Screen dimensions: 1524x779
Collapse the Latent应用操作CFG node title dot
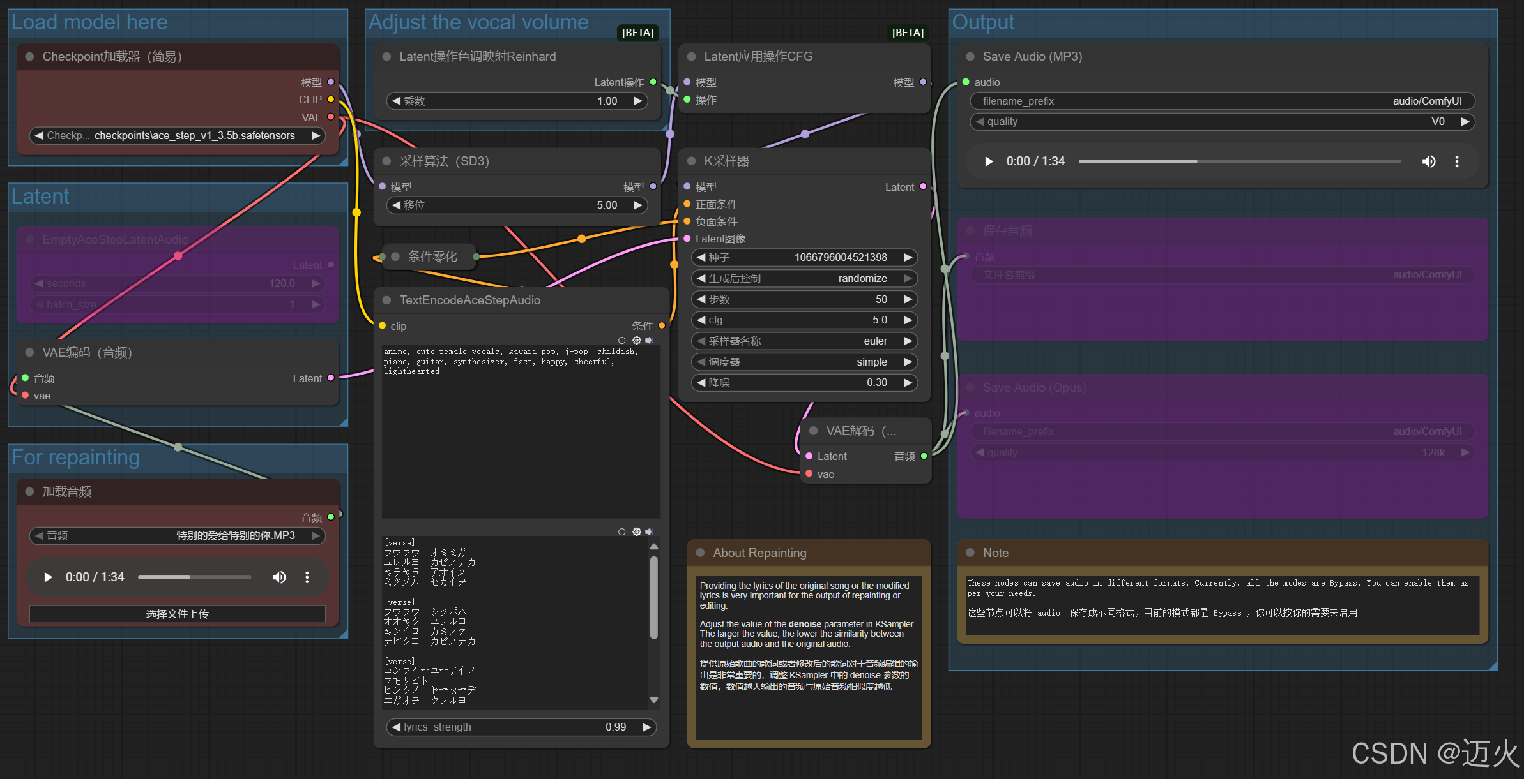pyautogui.click(x=691, y=56)
